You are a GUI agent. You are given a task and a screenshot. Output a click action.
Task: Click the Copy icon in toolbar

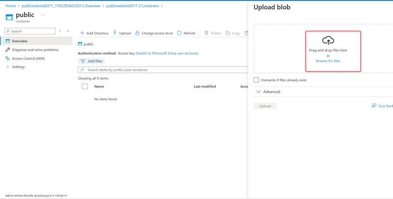coord(228,33)
